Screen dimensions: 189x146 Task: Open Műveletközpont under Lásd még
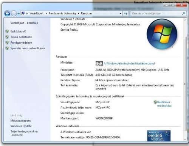coord(20,121)
